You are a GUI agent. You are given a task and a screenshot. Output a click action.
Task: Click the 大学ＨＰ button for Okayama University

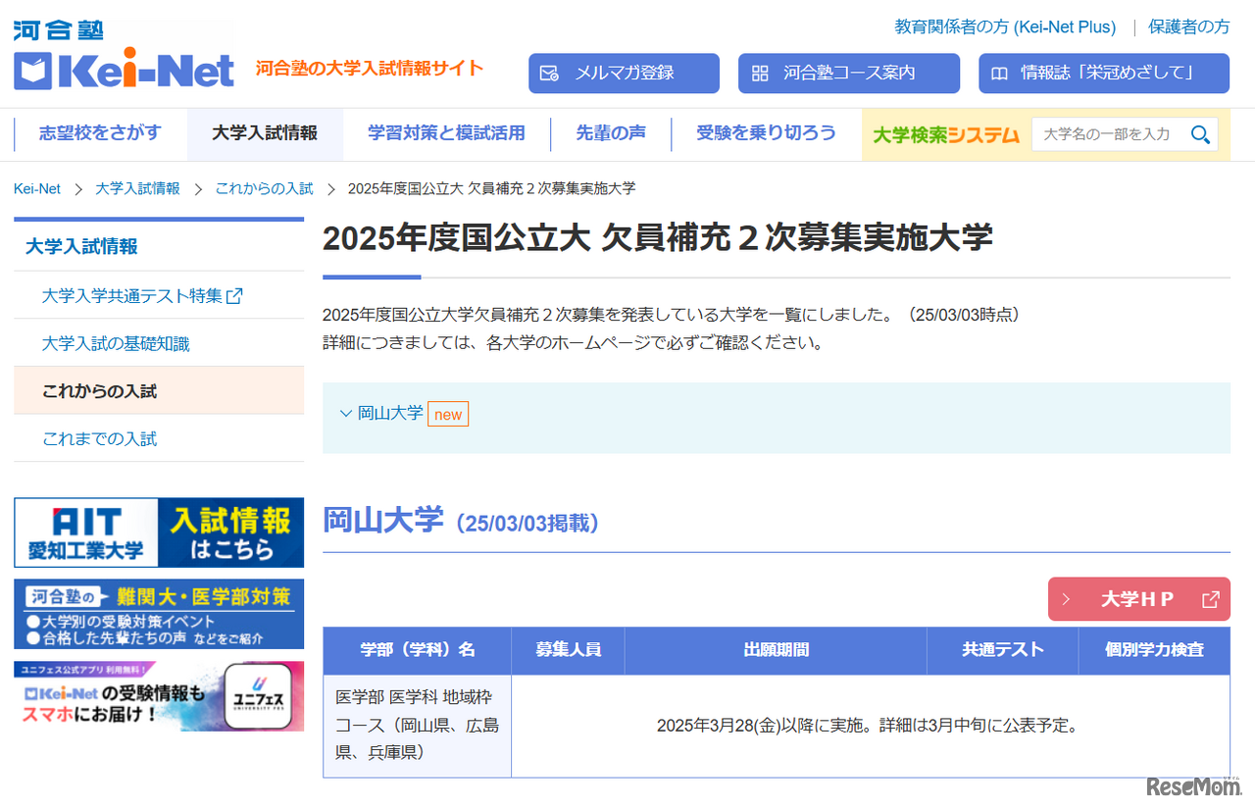coord(1137,599)
